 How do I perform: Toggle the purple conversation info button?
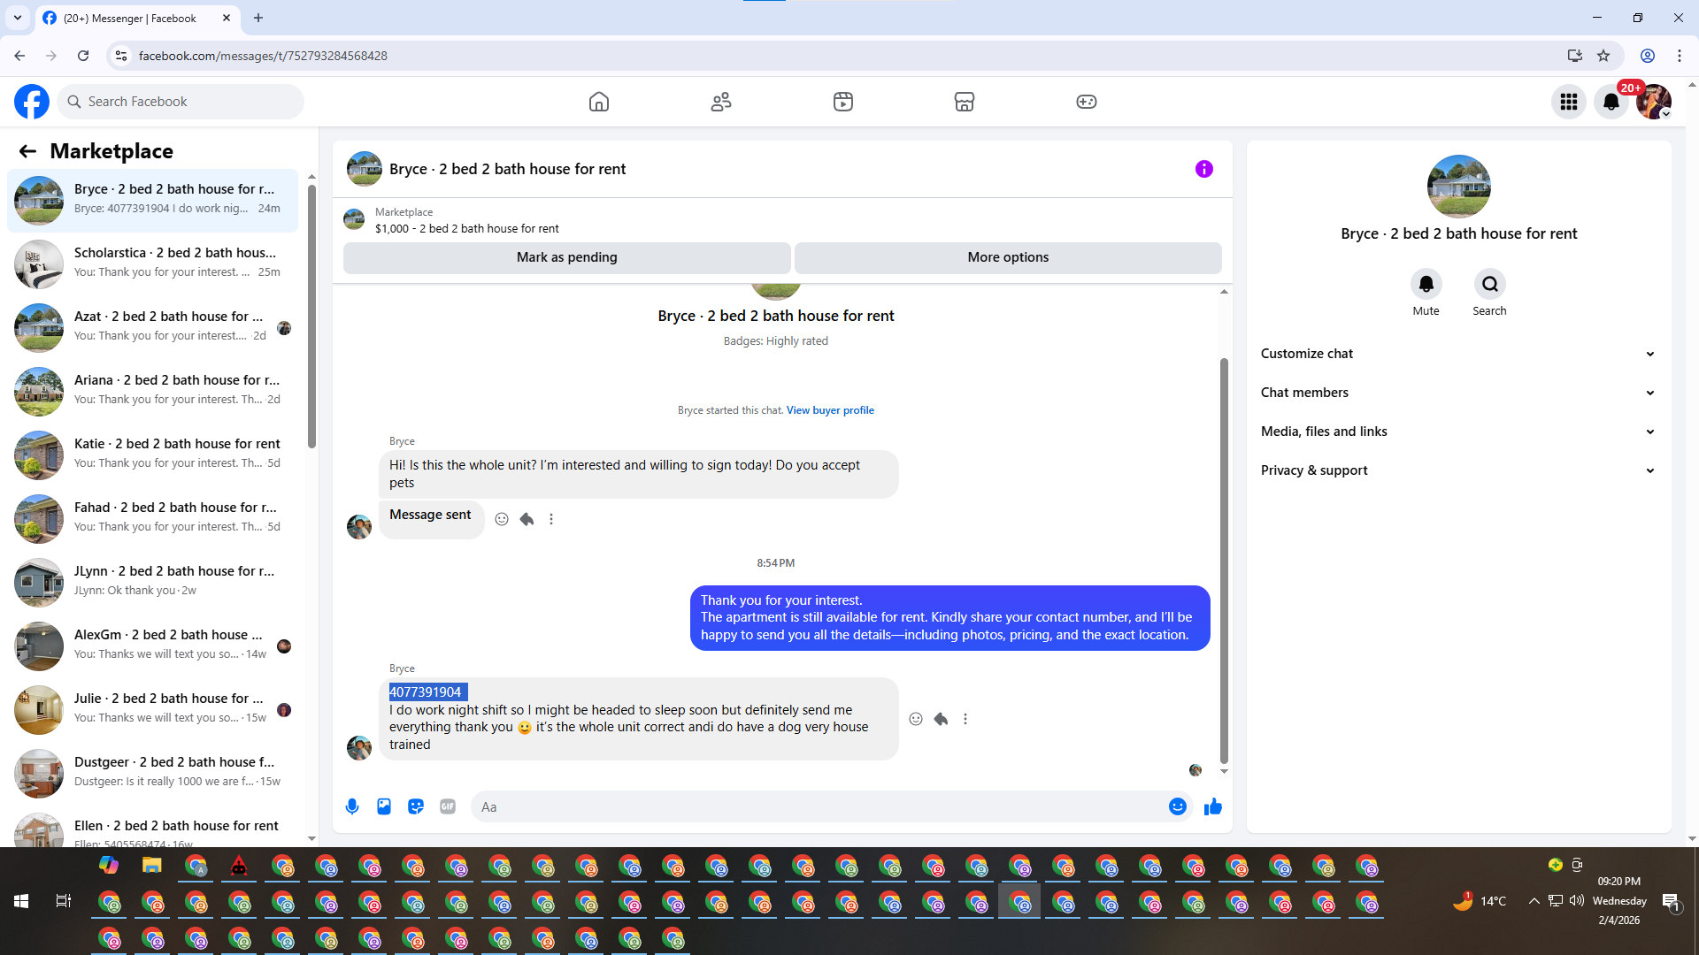pyautogui.click(x=1203, y=169)
